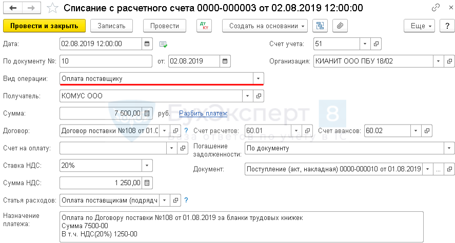Expand the Получатель dropdown
The image size is (455, 243).
(248, 96)
